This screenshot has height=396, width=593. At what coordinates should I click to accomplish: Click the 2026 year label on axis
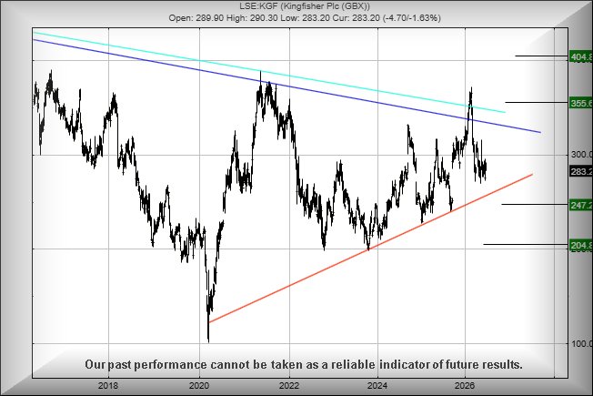465,386
